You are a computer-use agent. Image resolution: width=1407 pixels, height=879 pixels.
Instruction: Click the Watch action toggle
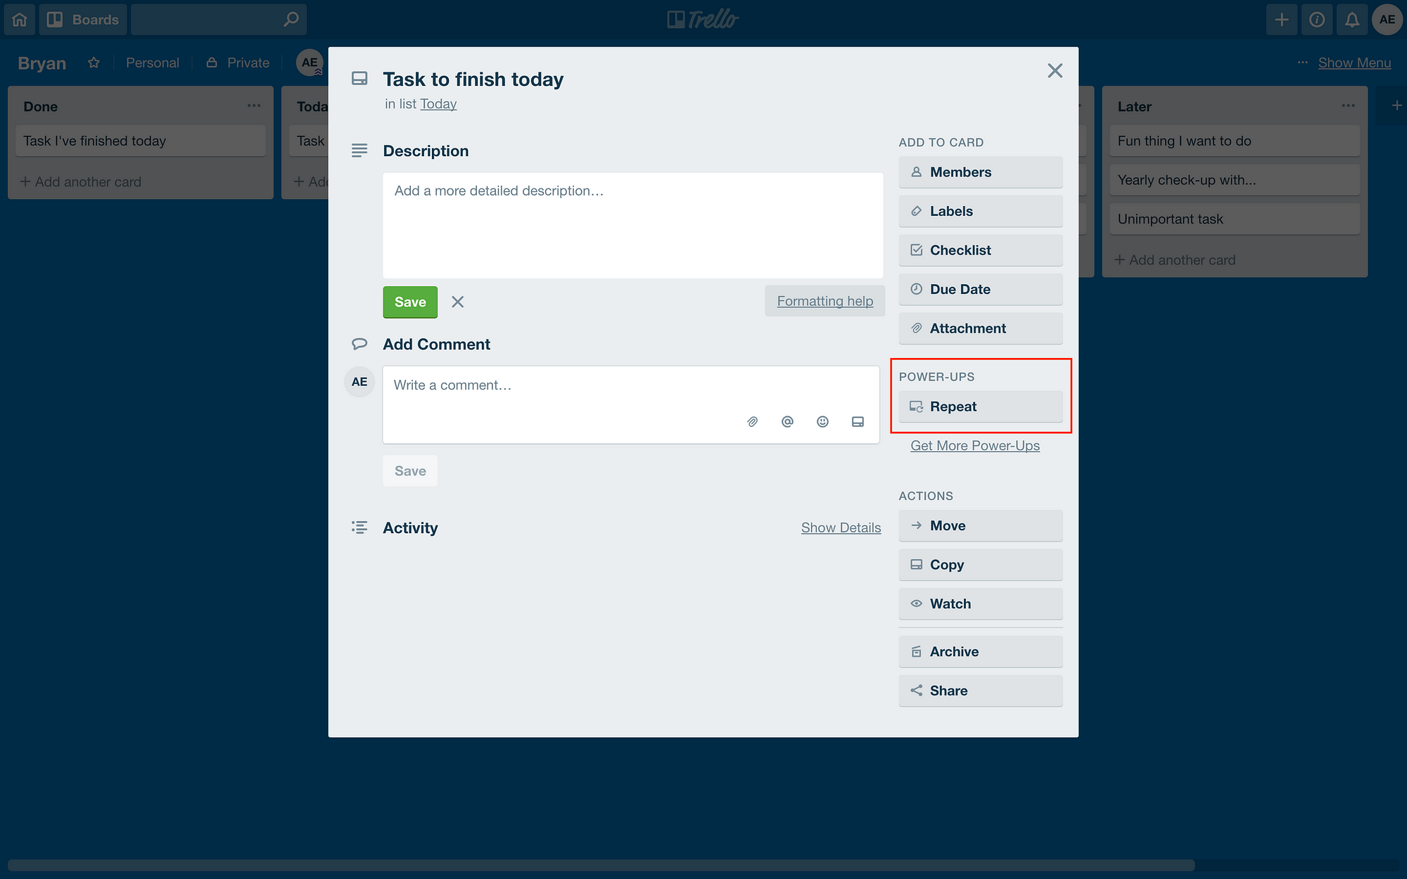pos(979,603)
